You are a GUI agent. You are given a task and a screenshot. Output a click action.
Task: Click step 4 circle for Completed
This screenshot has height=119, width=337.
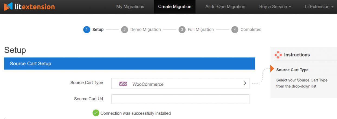tap(235, 30)
